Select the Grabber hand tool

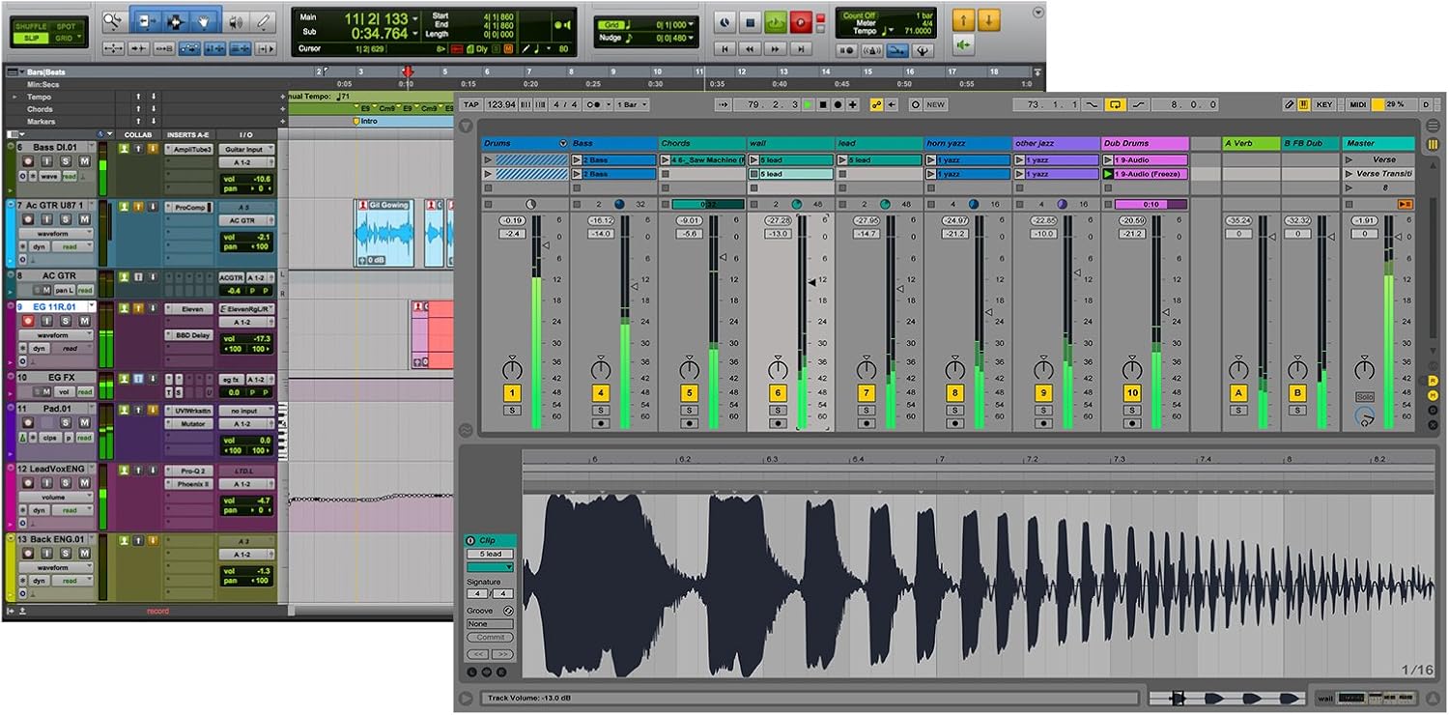coord(205,20)
